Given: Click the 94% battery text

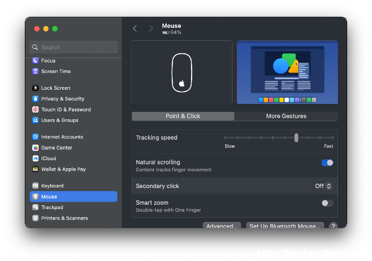Looking at the screenshot, I should [176, 32].
